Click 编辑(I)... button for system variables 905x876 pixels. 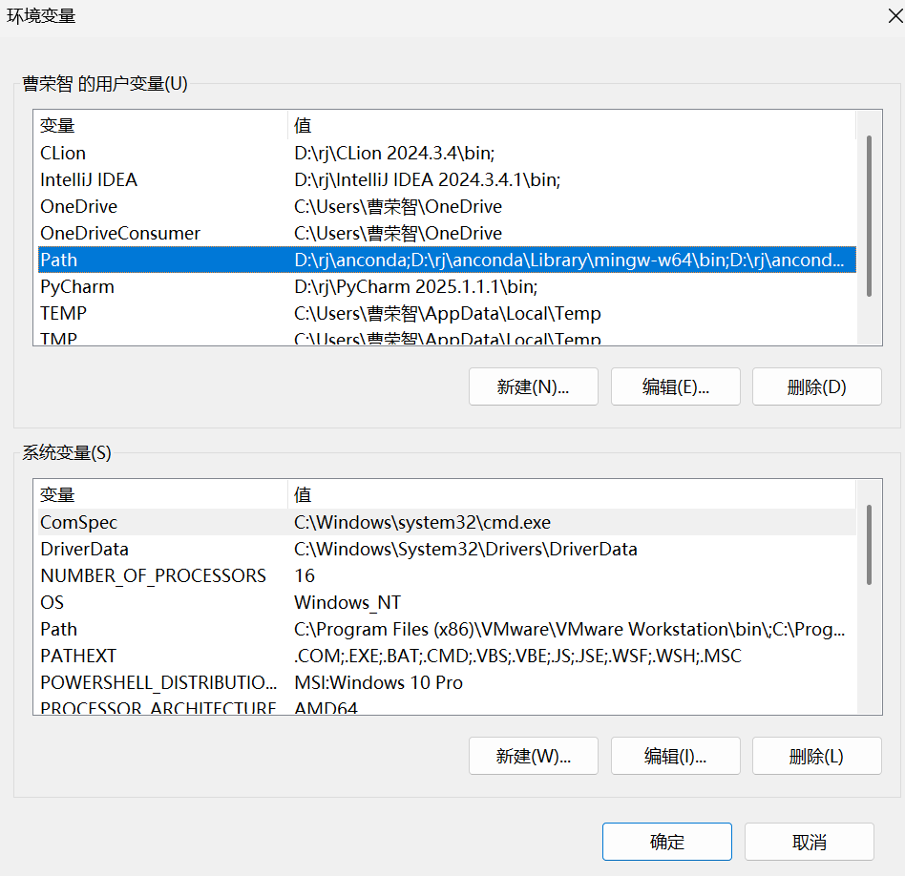pyautogui.click(x=675, y=756)
